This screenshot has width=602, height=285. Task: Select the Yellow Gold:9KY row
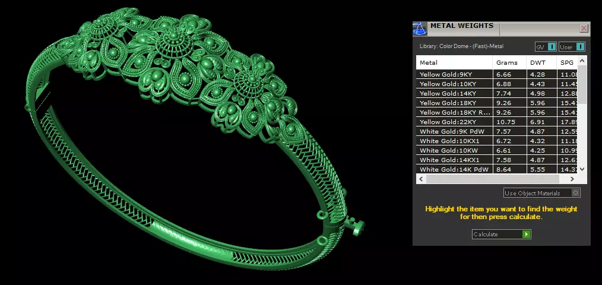497,74
